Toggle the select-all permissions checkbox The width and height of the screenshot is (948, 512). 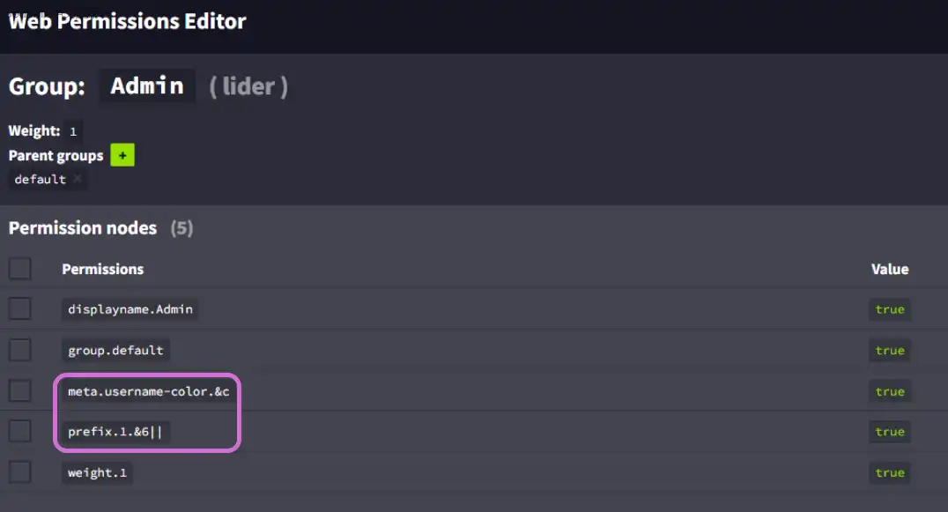coord(19,269)
